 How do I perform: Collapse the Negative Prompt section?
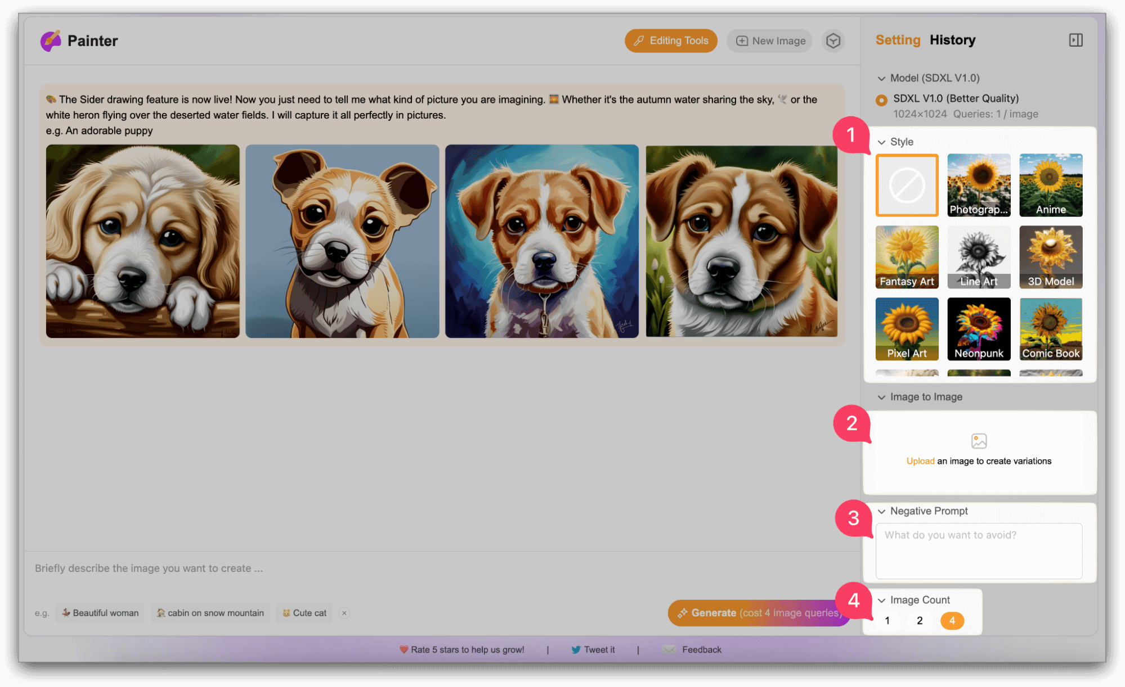pos(881,511)
